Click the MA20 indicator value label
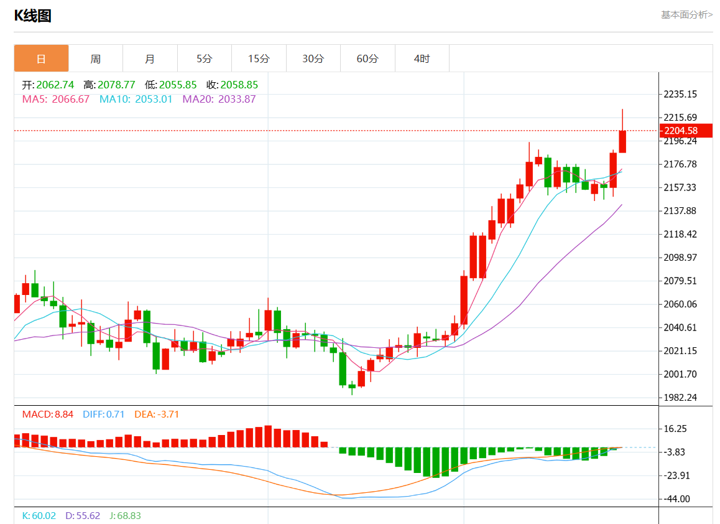 219,99
